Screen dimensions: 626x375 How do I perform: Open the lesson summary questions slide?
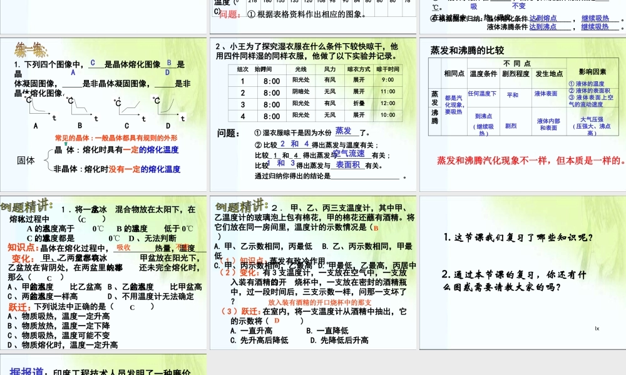tap(523, 272)
